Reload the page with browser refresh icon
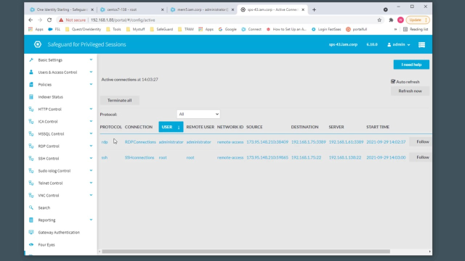Screen dimensions: 465x261 pyautogui.click(x=49, y=20)
